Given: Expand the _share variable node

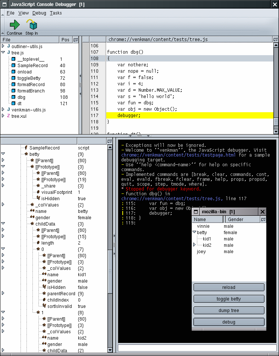Looking at the screenshot, I should [3, 185].
